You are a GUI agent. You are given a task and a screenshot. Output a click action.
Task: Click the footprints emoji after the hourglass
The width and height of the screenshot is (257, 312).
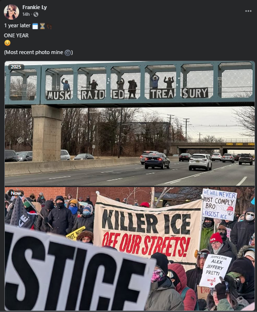coord(49,26)
